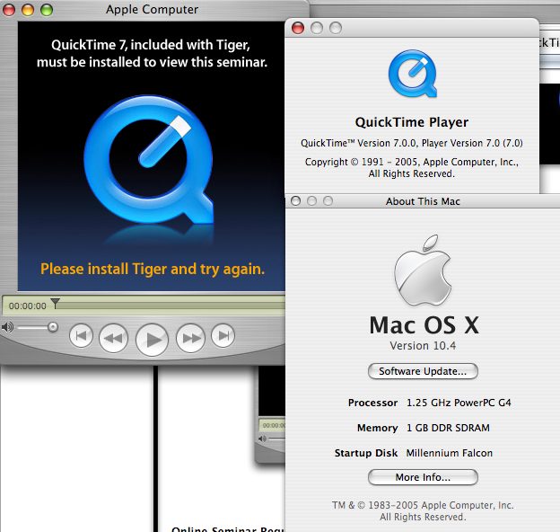Click the Apple logo in About This Mac
Screen dimensions: 560x532
423,270
